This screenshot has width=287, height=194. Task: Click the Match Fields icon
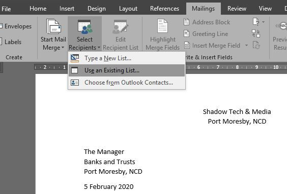point(256,33)
